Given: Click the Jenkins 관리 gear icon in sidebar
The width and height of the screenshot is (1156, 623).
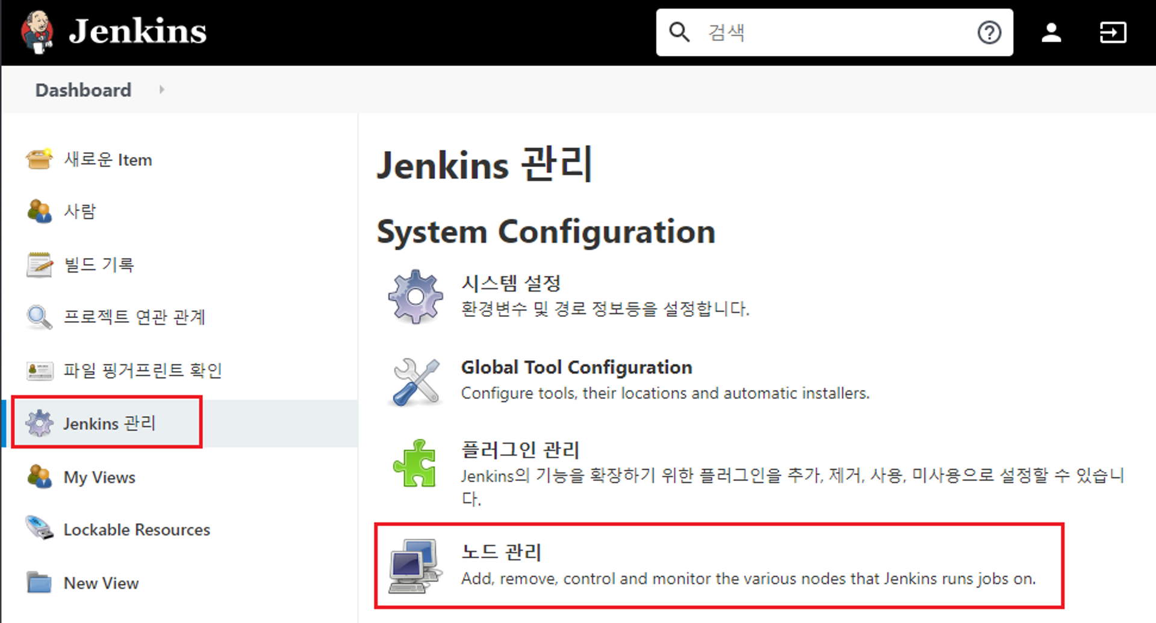Looking at the screenshot, I should click(39, 423).
